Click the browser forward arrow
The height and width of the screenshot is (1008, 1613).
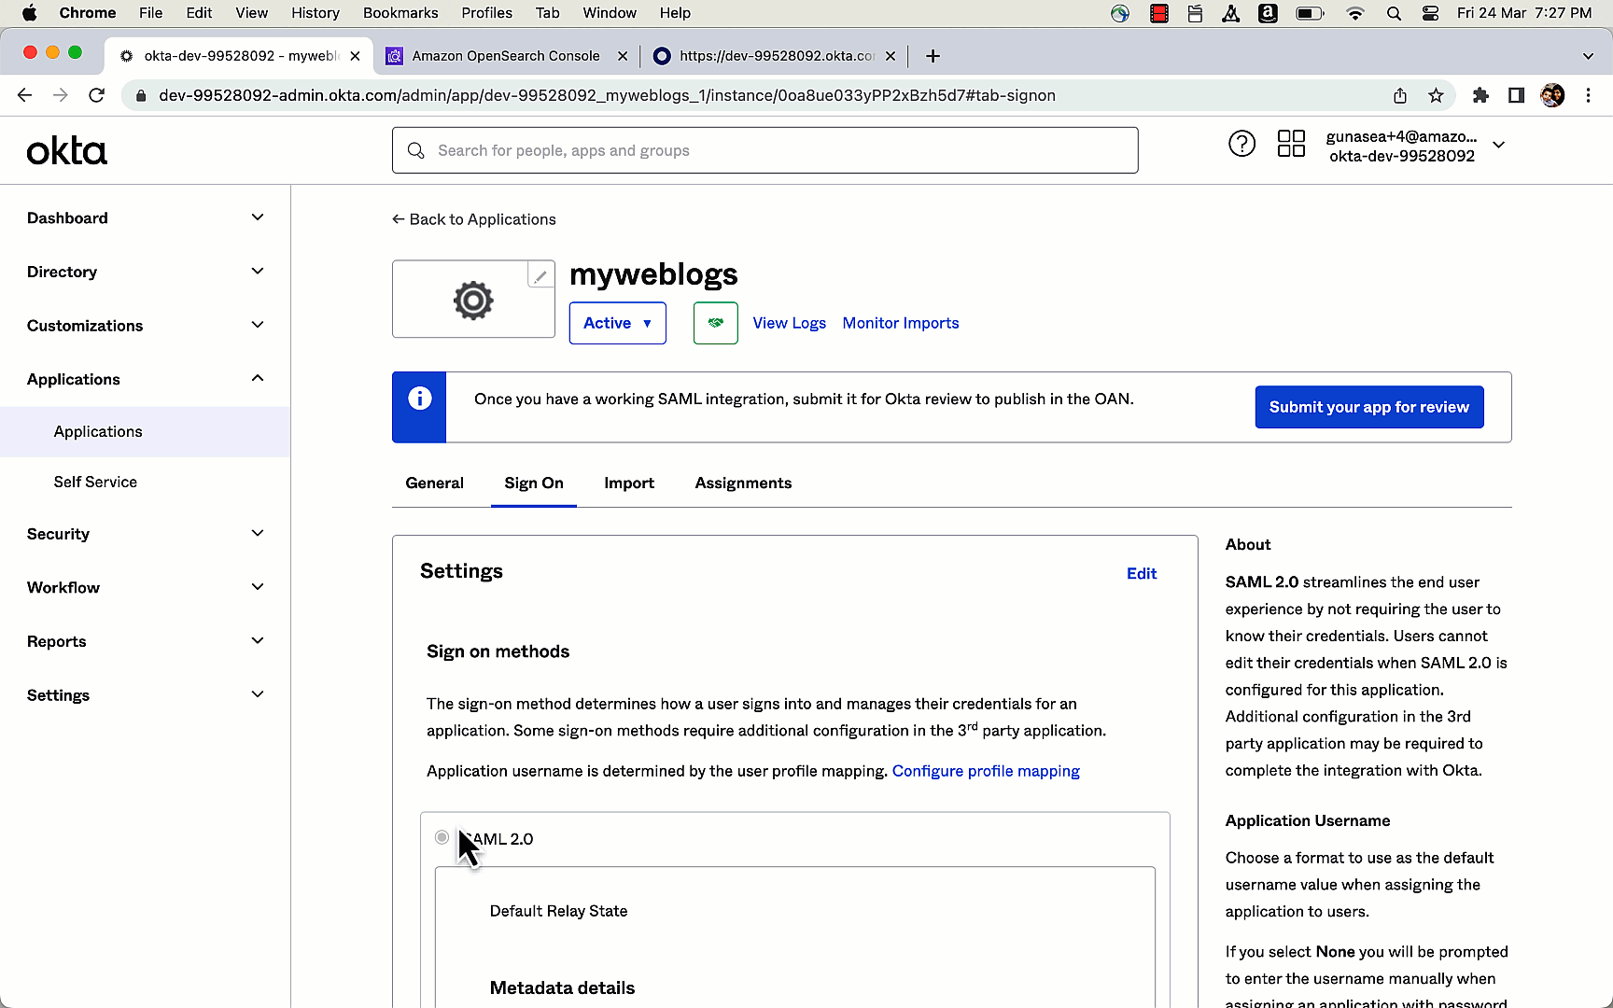[61, 95]
